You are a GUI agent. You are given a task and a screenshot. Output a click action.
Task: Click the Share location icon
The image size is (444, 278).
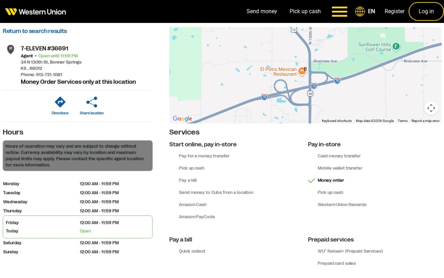coord(92,102)
